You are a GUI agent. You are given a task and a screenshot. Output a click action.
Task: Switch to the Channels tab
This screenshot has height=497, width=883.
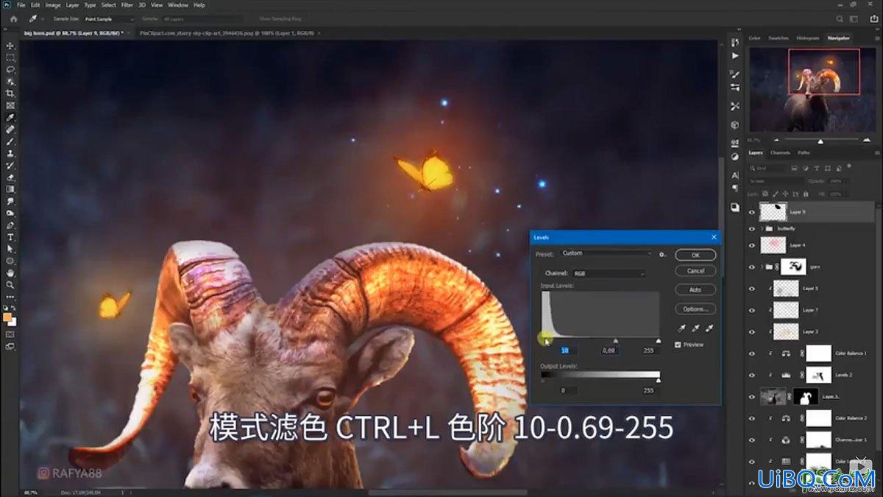click(780, 152)
